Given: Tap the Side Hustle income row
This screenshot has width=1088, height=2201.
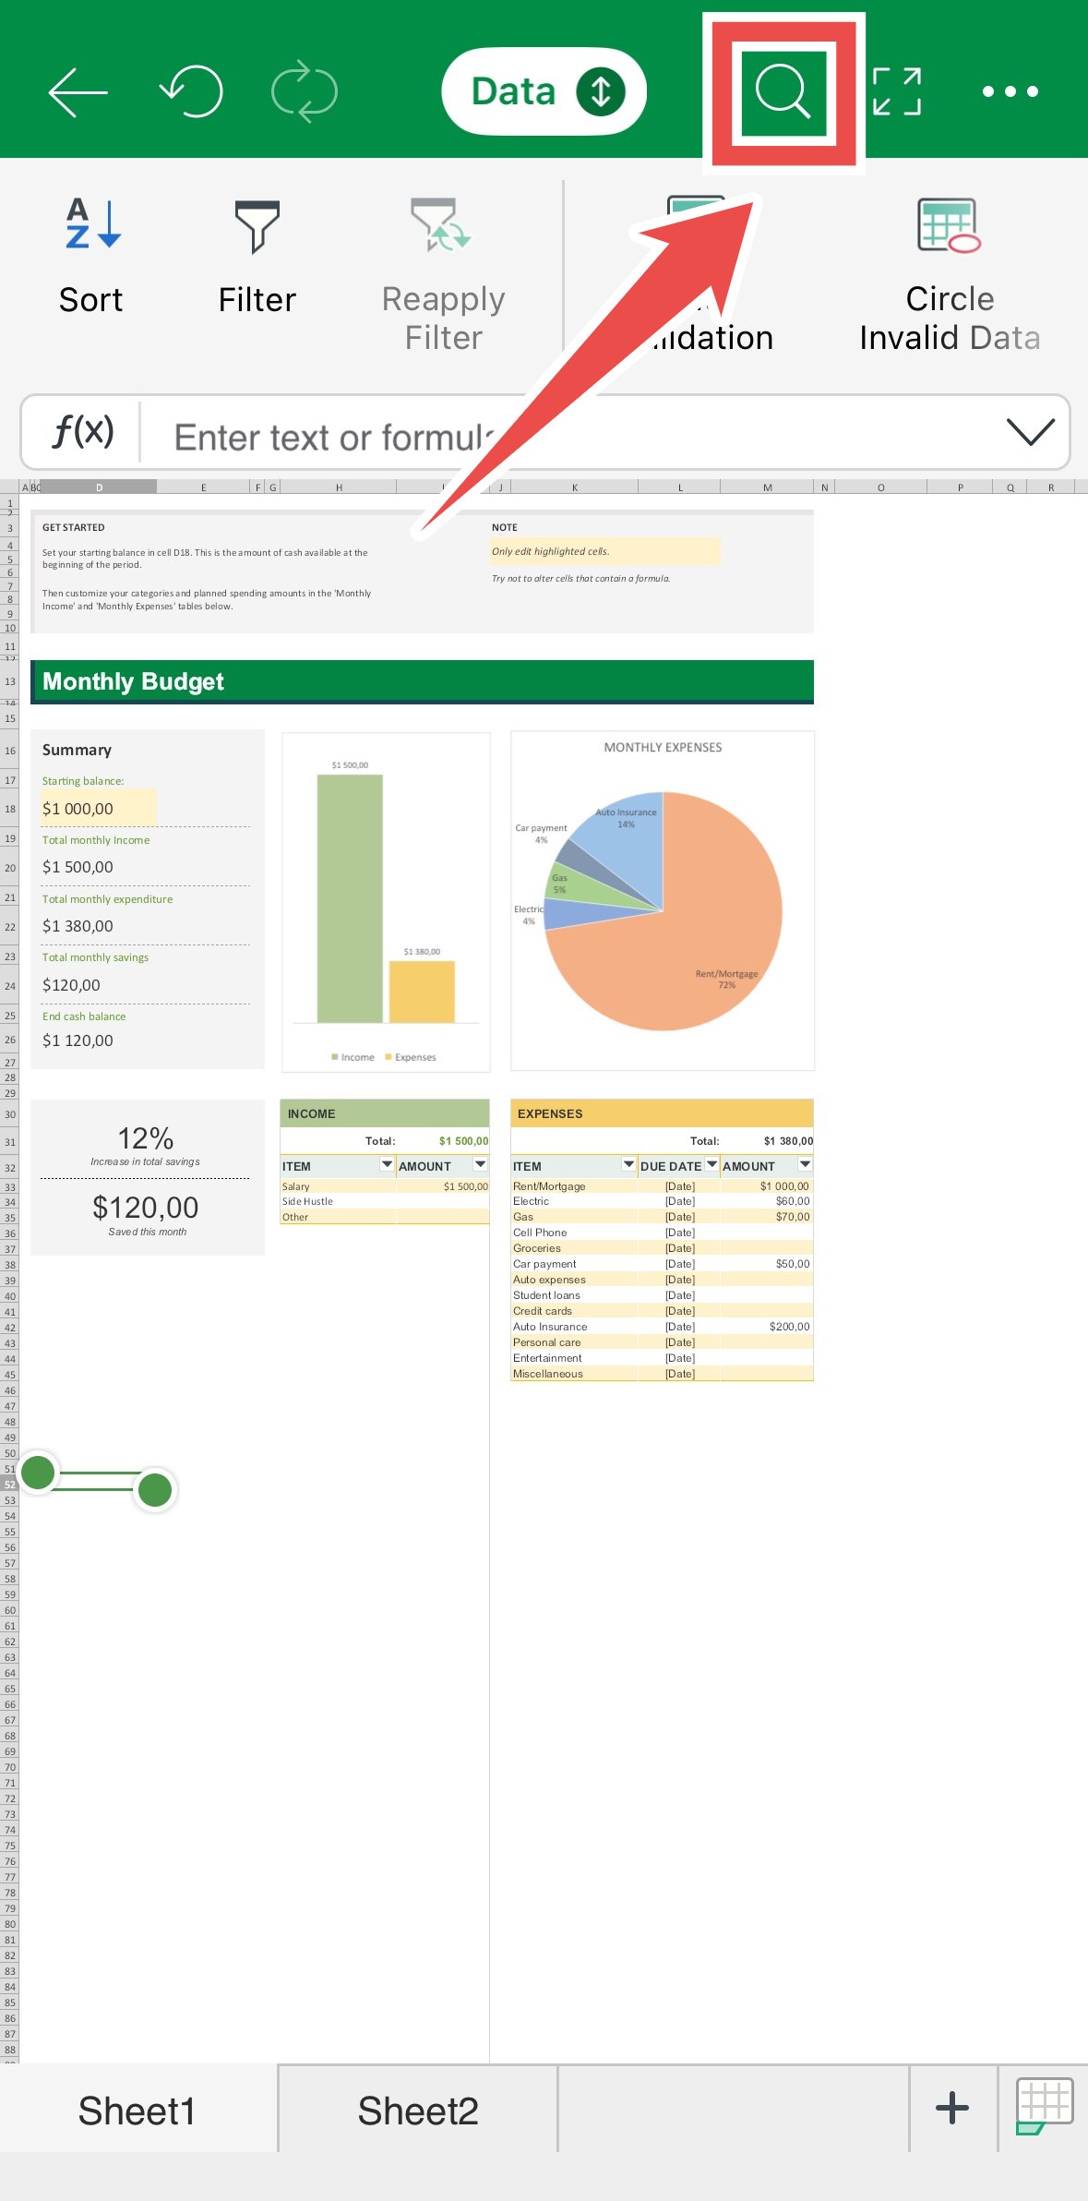Looking at the screenshot, I should [x=385, y=1201].
